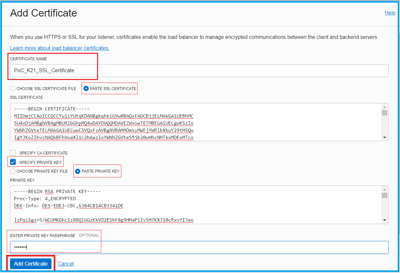
Task: Open the load balancer certificates learn more link
Action: pyautogui.click(x=59, y=48)
